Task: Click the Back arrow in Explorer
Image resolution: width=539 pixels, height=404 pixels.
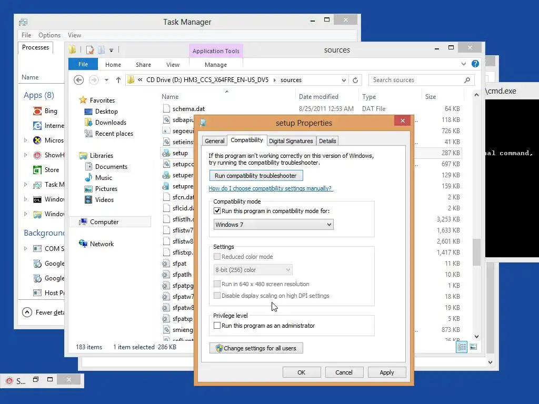Action: (79, 80)
